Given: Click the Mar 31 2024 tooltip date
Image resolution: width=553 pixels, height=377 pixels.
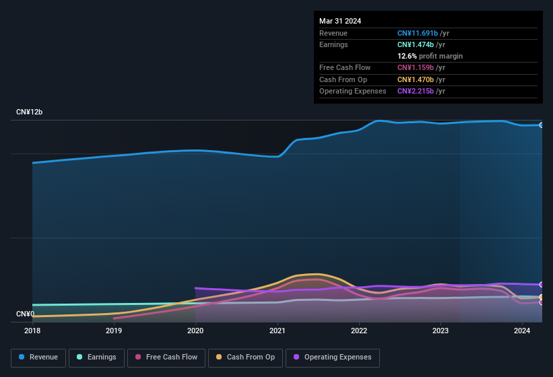Looking at the screenshot, I should coord(340,21).
